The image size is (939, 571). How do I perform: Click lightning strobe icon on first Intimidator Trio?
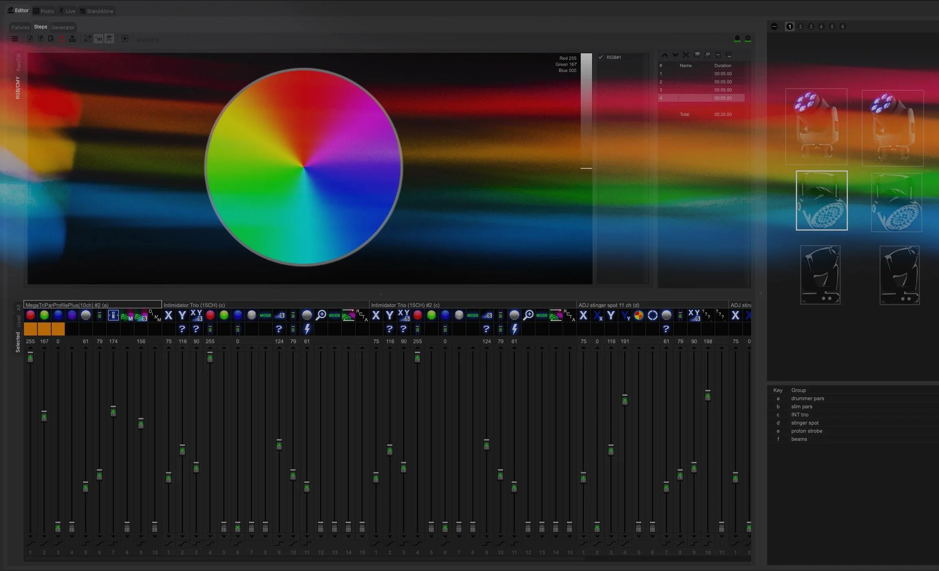click(307, 329)
